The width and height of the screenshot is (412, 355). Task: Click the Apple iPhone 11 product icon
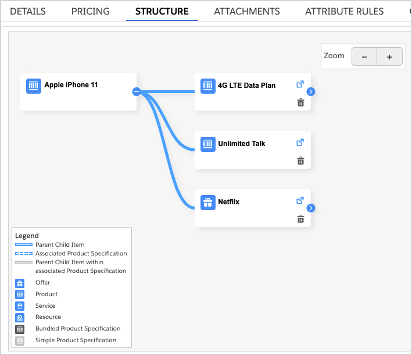pos(33,86)
